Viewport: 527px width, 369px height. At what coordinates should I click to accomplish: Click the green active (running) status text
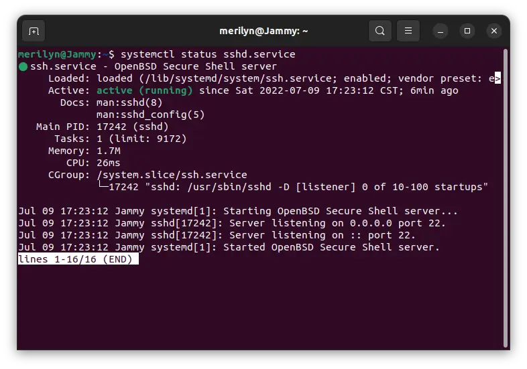[x=144, y=90]
